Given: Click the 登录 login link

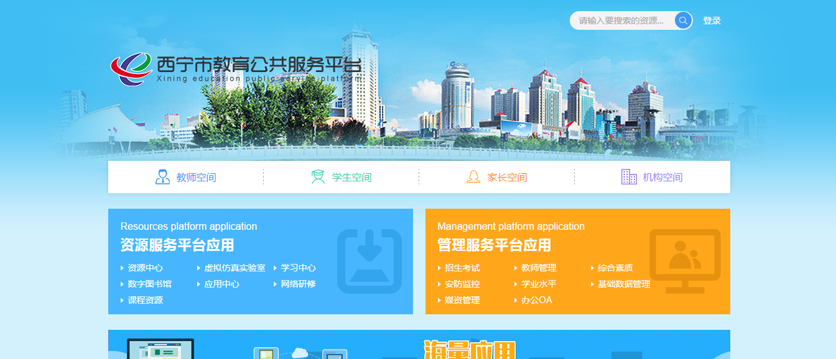Looking at the screenshot, I should (712, 20).
